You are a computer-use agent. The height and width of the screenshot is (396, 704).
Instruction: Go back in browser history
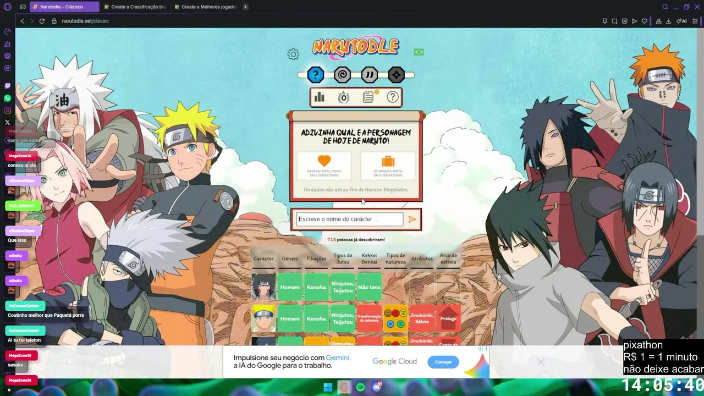(x=22, y=21)
